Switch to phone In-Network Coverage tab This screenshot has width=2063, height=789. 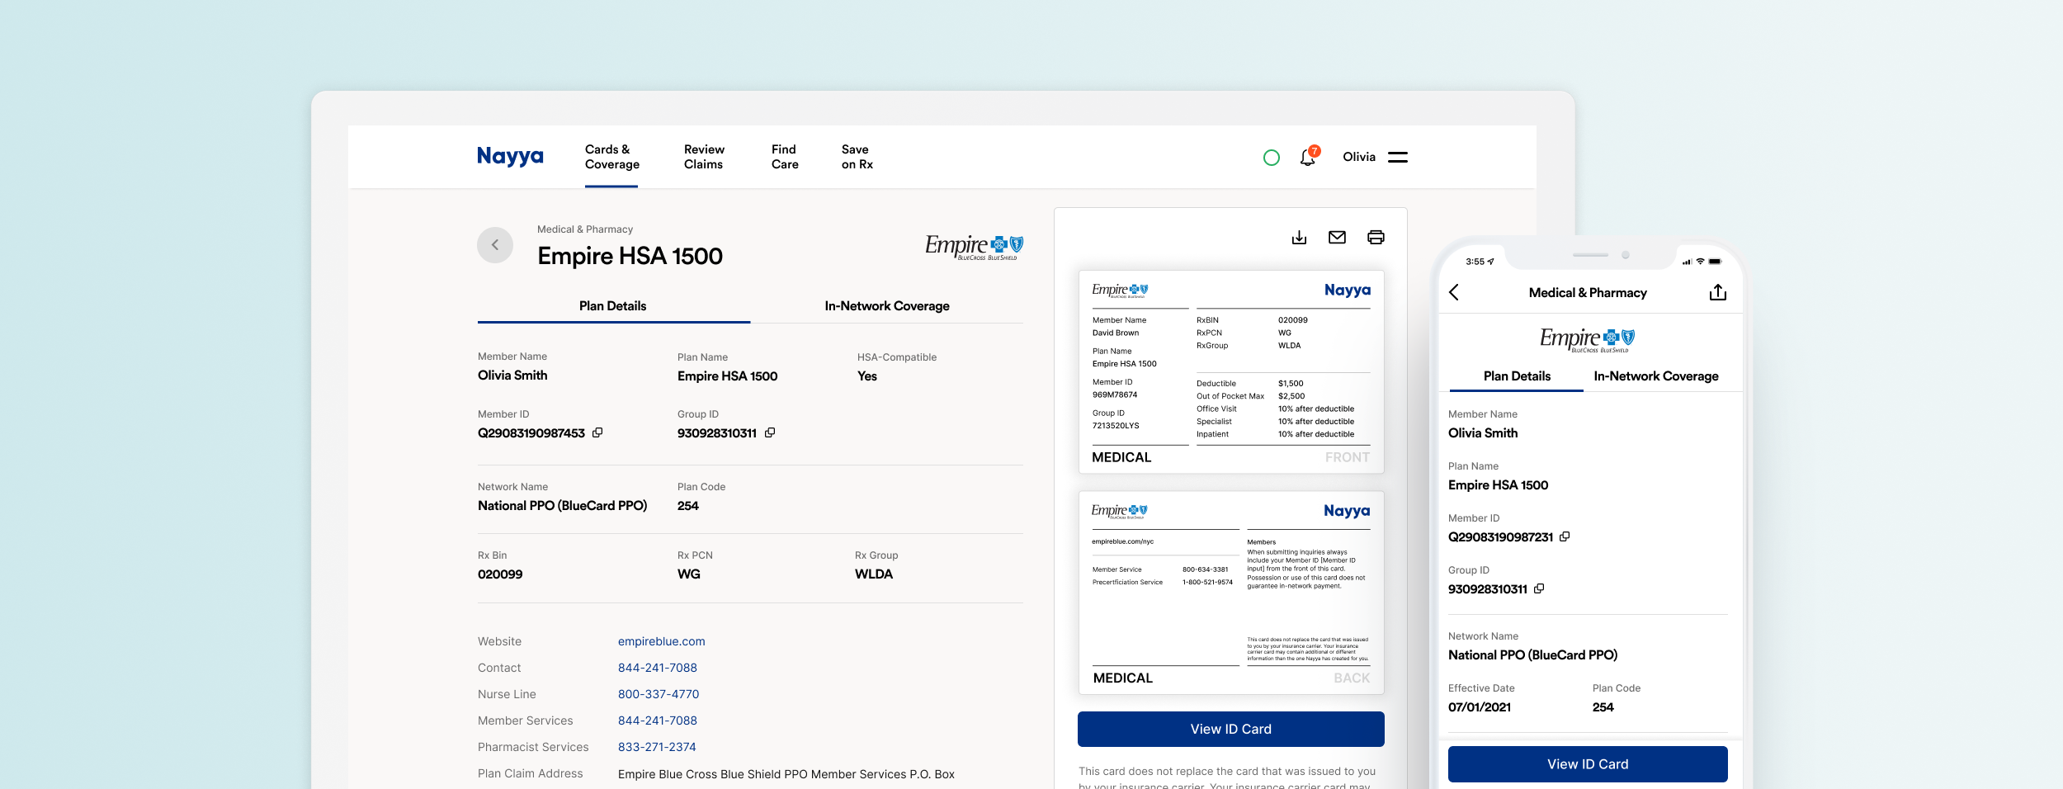click(1656, 376)
